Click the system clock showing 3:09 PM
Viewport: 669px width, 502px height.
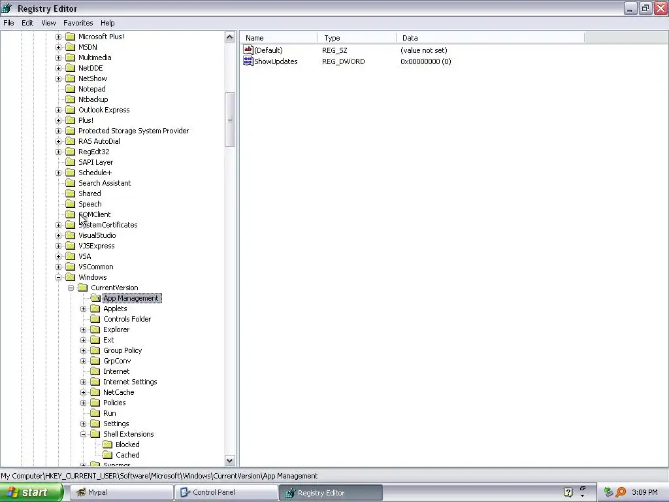click(x=645, y=492)
